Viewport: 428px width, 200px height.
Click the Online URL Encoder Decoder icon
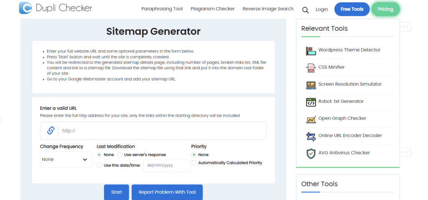(311, 136)
